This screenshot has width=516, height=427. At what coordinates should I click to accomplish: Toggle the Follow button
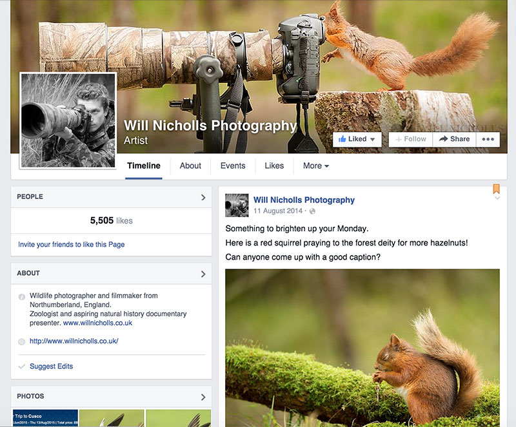(x=410, y=139)
